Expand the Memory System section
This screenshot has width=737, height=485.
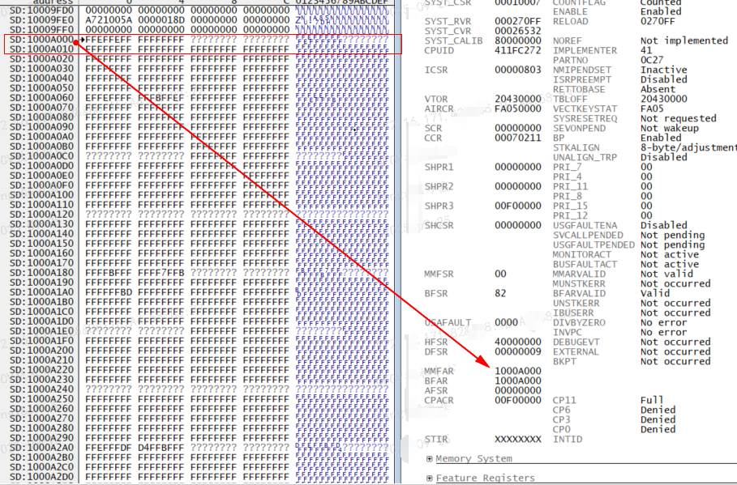click(429, 459)
